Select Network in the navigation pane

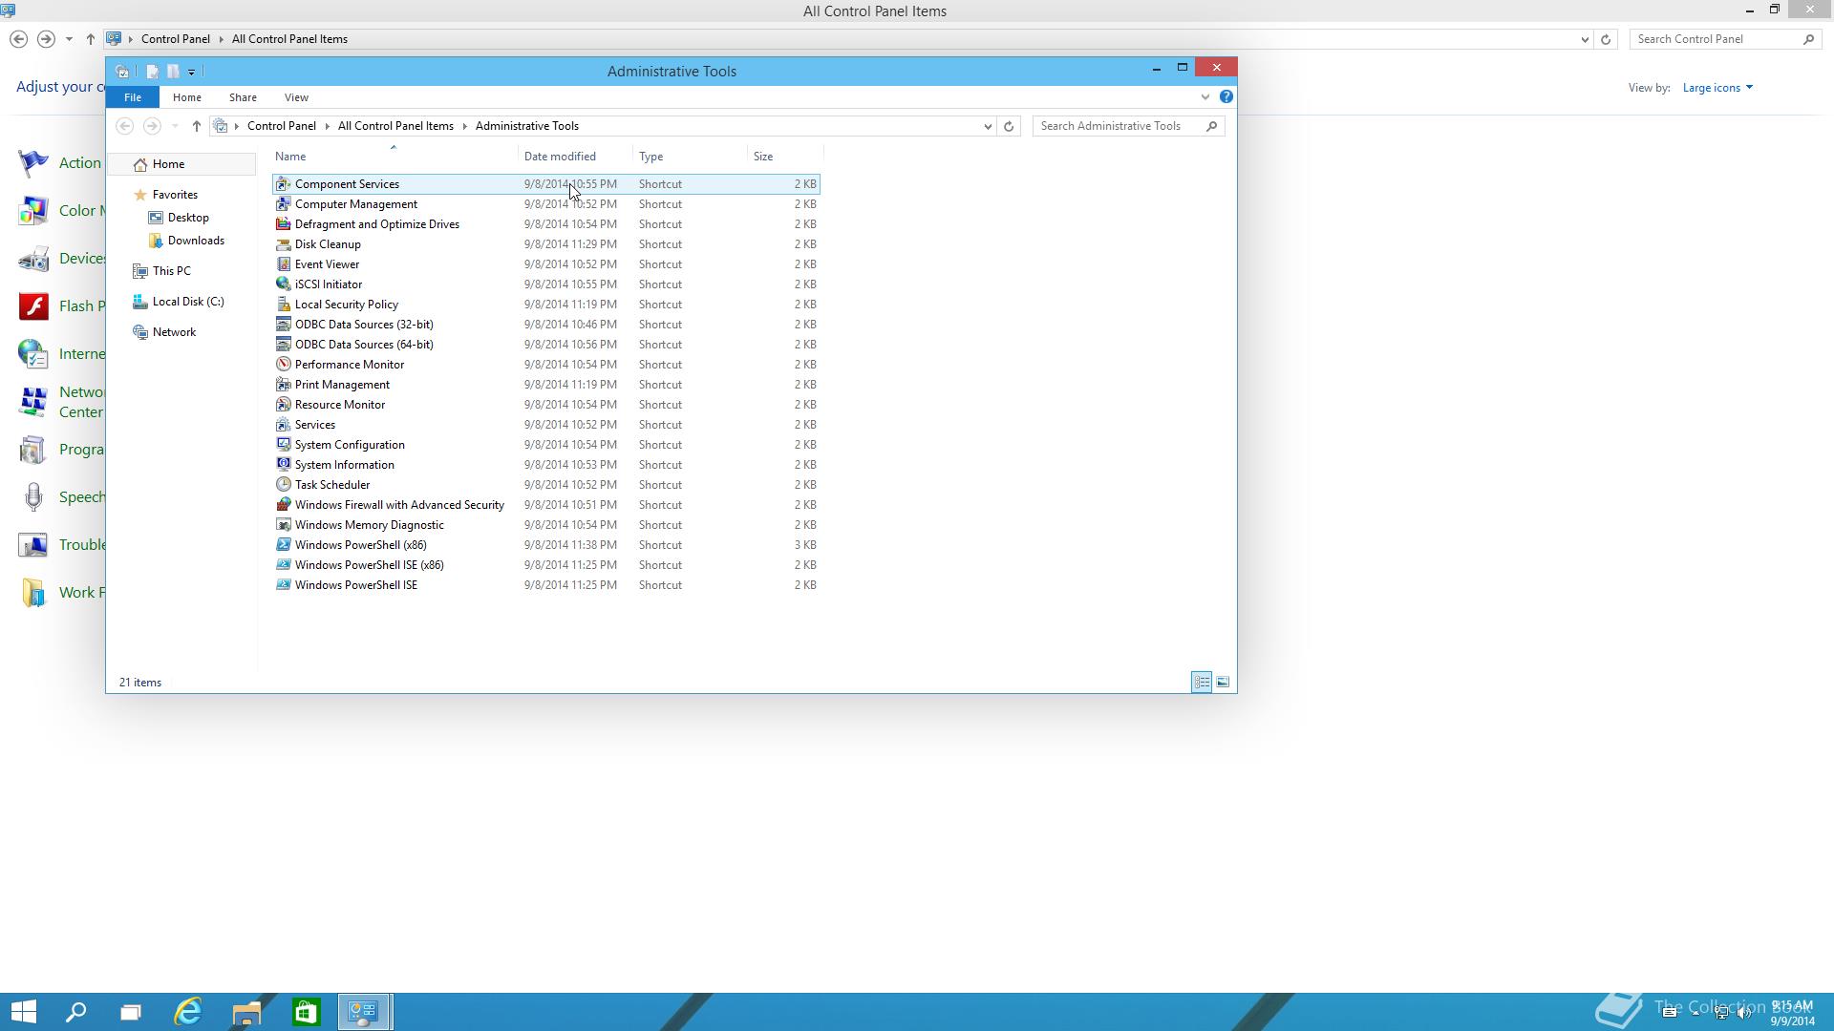pyautogui.click(x=174, y=332)
